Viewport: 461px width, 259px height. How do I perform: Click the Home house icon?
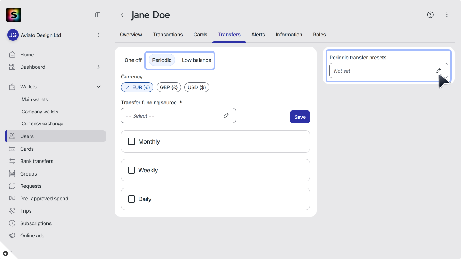coord(12,55)
